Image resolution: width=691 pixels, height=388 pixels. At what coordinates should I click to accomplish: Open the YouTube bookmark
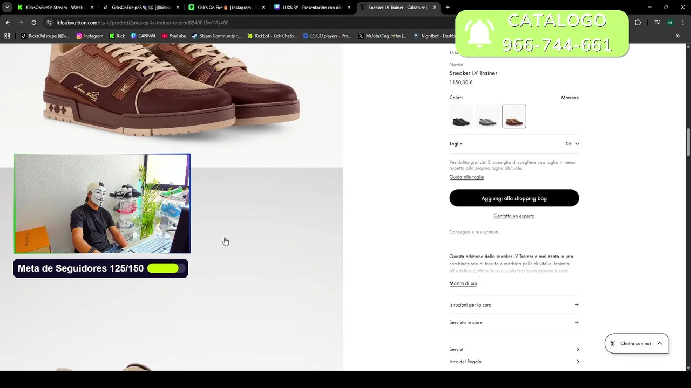click(174, 36)
